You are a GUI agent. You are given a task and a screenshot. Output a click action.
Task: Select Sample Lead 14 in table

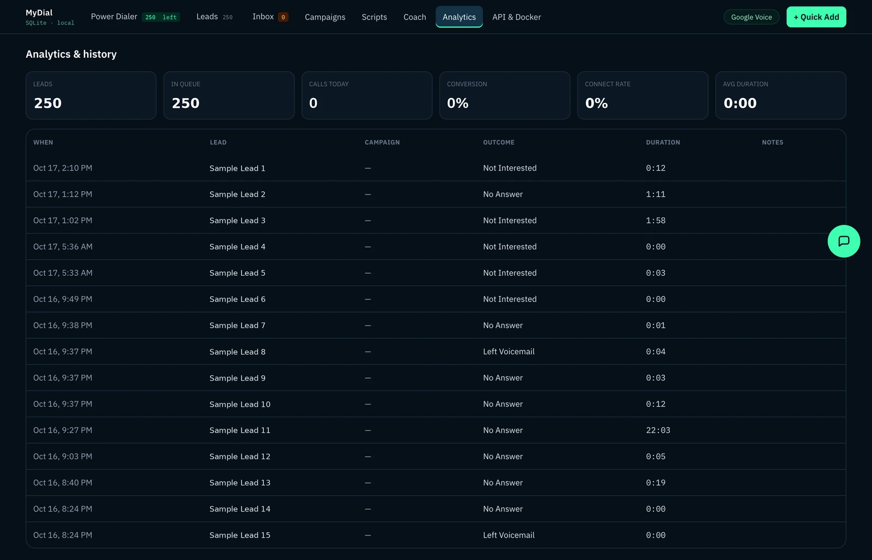pyautogui.click(x=240, y=509)
